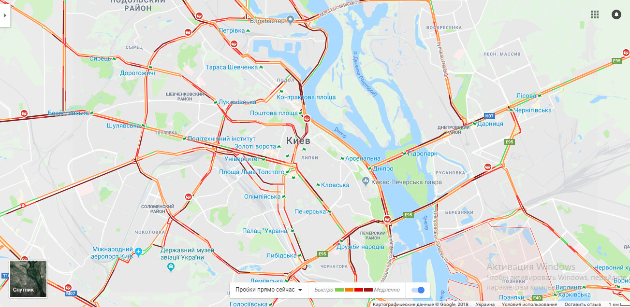Open the notifications bell
This screenshot has width=630, height=307.
pyautogui.click(x=616, y=14)
